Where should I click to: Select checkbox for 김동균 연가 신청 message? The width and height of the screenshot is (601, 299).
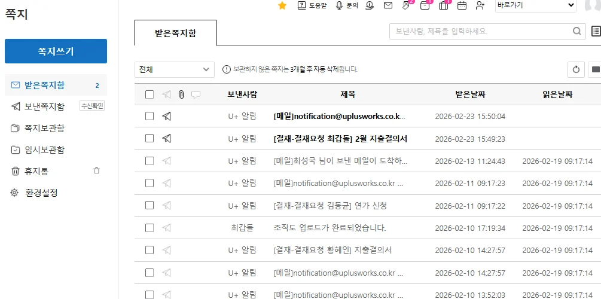pos(150,206)
